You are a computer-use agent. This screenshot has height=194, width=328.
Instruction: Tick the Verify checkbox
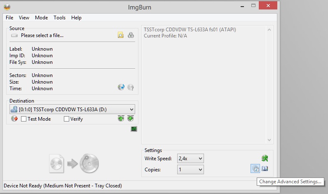coord(66,119)
